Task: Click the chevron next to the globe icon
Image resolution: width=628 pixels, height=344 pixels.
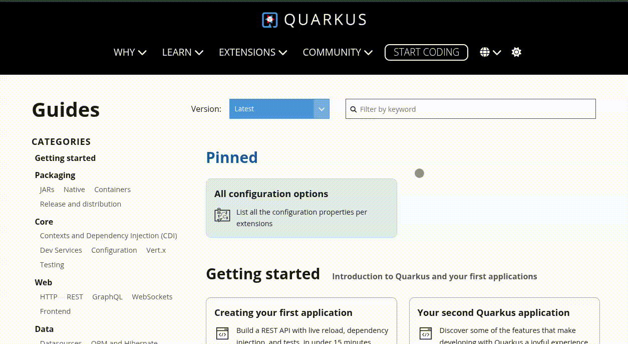Action: click(x=497, y=52)
